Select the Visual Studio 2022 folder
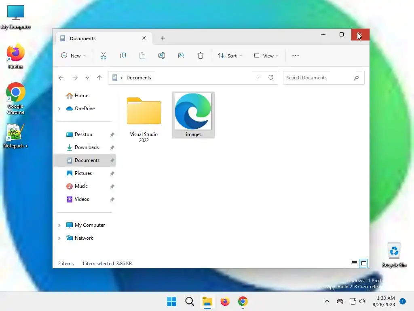This screenshot has width=414, height=311. [x=144, y=120]
